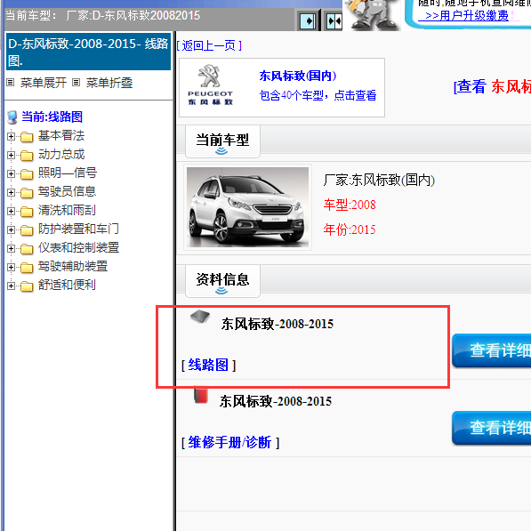This screenshot has width=531, height=531.
Task: Expand the 防护装置和车门 tree node
Action: pyautogui.click(x=11, y=230)
